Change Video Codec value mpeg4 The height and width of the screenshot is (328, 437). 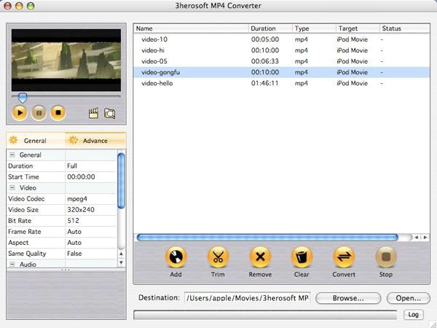[x=91, y=199]
